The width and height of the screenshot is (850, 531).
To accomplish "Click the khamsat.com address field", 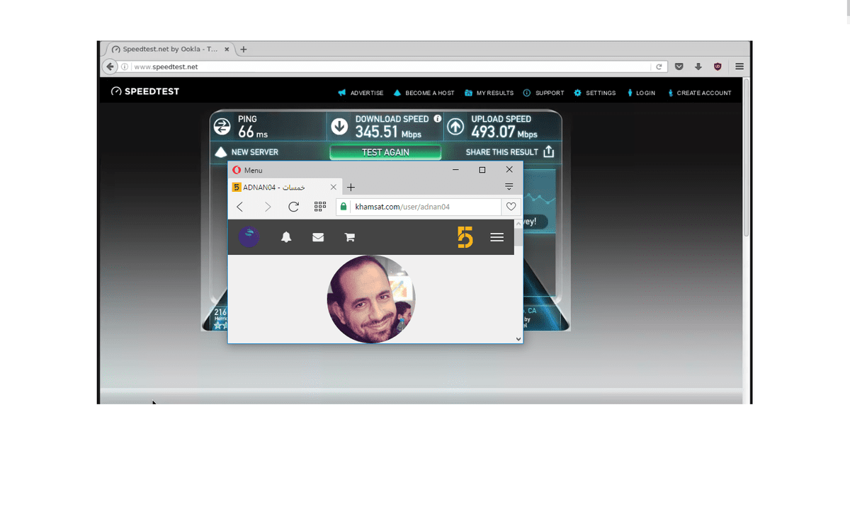I will pyautogui.click(x=418, y=207).
